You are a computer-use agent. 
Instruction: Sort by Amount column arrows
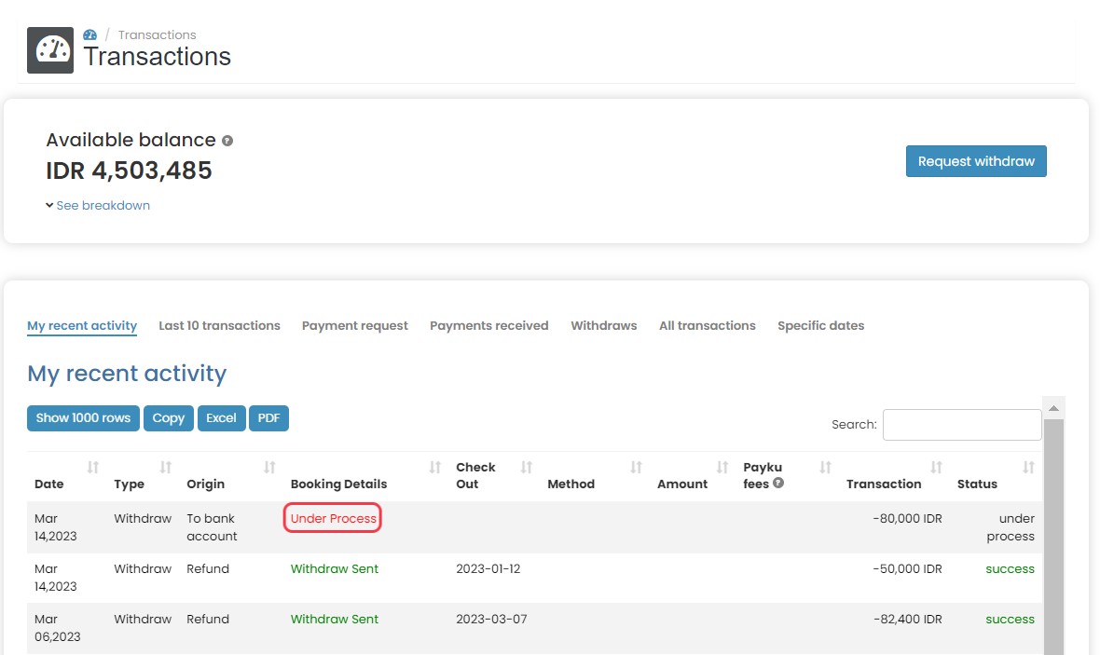click(722, 468)
